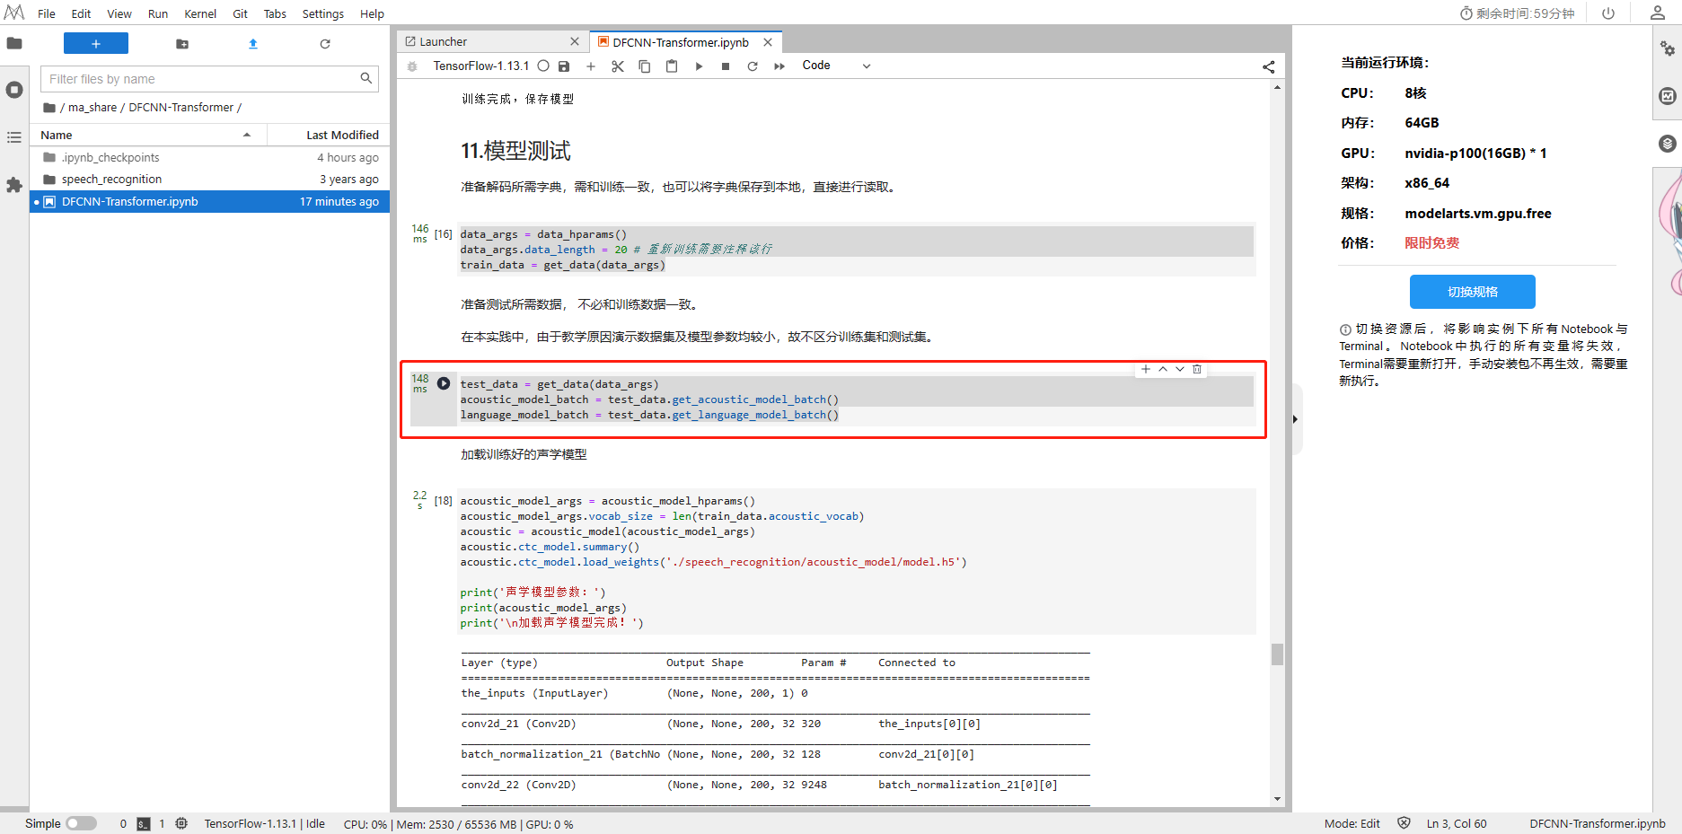The width and height of the screenshot is (1682, 834).
Task: Move the active cell down
Action: click(x=1180, y=369)
